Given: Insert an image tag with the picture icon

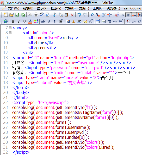Looking at the screenshot, I should 68,21.
